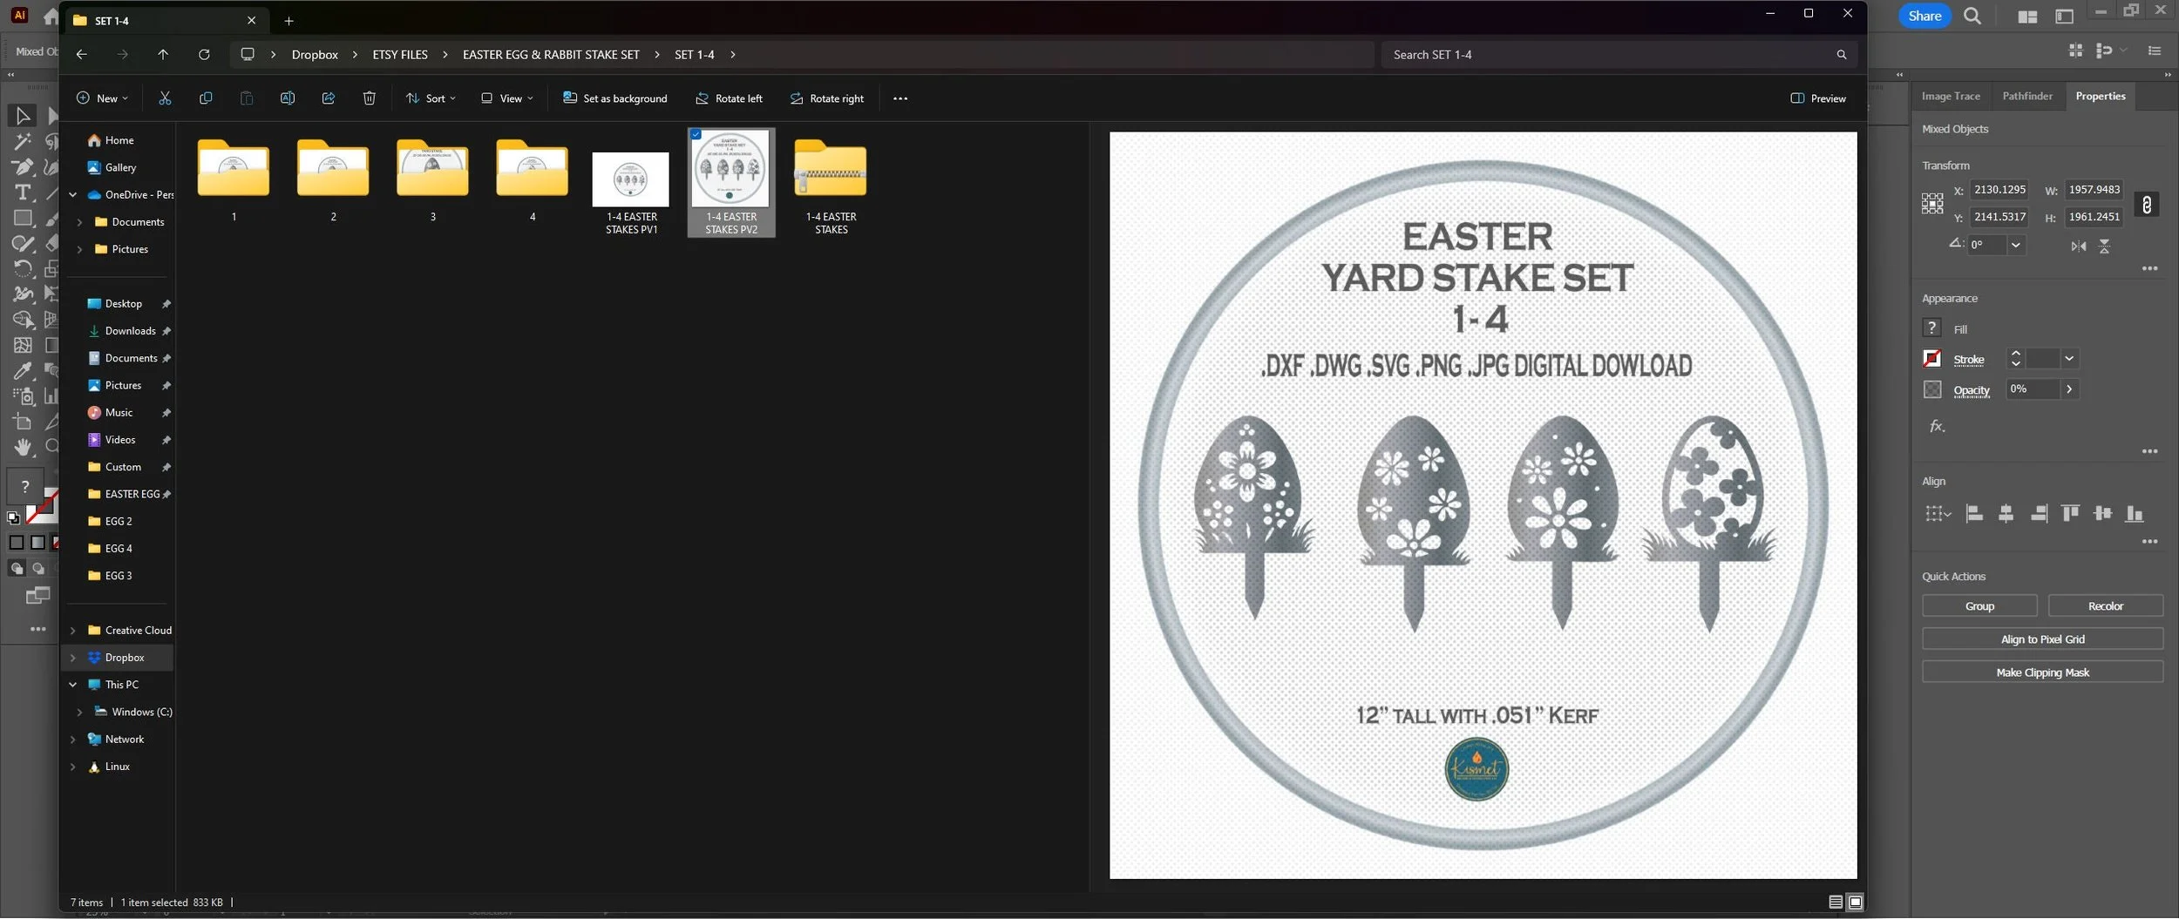Click the Refresh icon in the address bar
Image resolution: width=2179 pixels, height=919 pixels.
click(204, 54)
